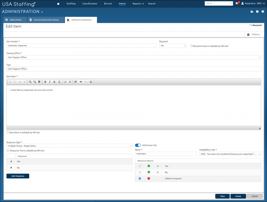Click the [P] placeholder icon
This screenshot has height=202, width=267.
[75, 82]
